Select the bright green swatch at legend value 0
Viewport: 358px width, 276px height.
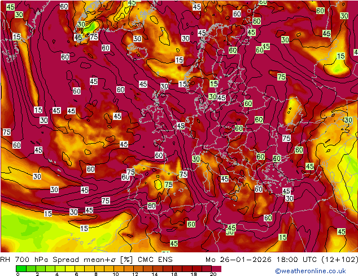pyautogui.click(x=21, y=269)
